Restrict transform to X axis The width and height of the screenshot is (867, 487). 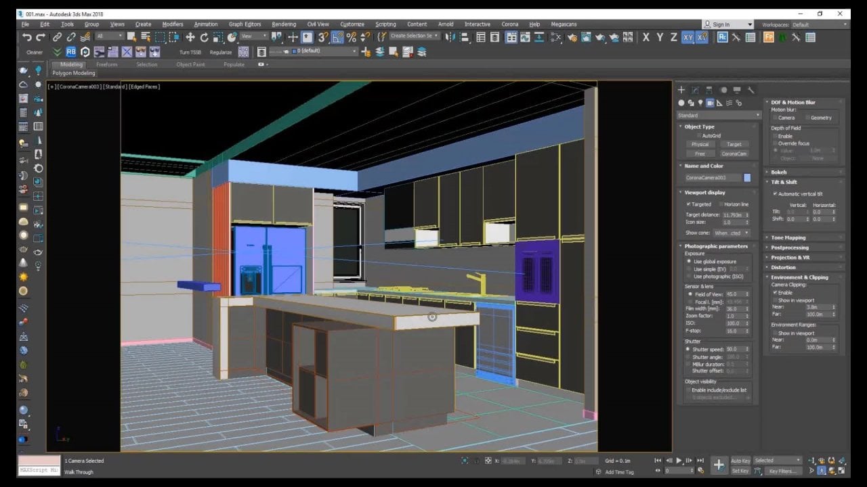(x=646, y=38)
